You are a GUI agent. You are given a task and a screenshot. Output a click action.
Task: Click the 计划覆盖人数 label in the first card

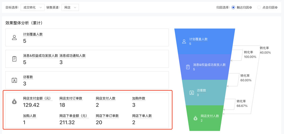tap(33, 34)
